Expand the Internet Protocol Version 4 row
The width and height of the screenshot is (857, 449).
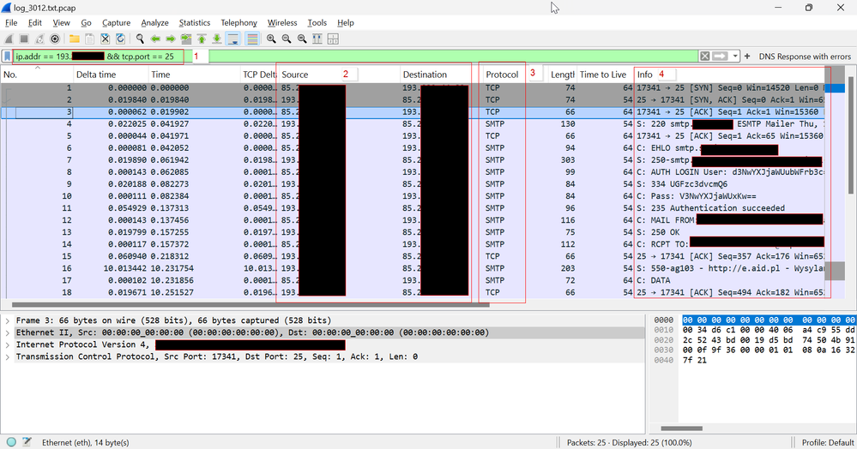tap(7, 344)
